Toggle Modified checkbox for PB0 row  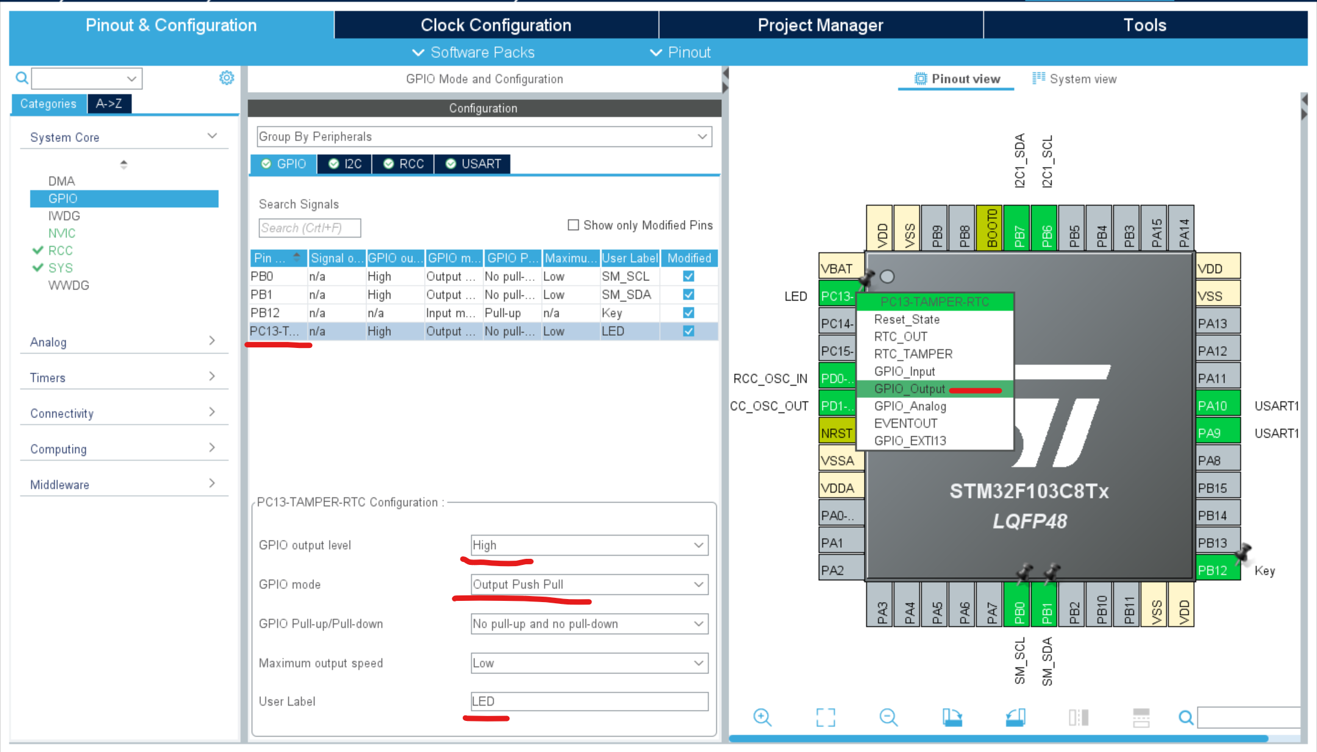[x=688, y=276]
